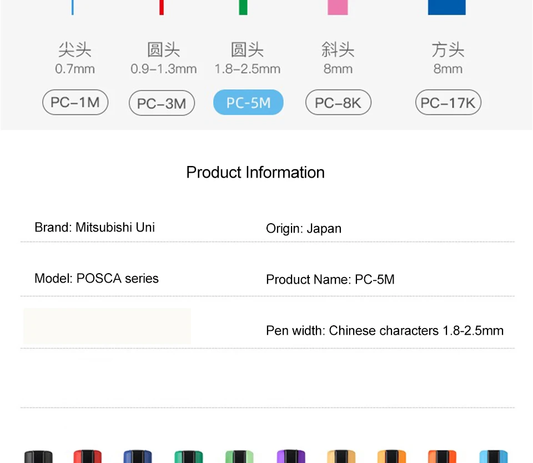The image size is (533, 463).
Task: Click the highlighted PC-5M pill button
Action: tap(248, 102)
